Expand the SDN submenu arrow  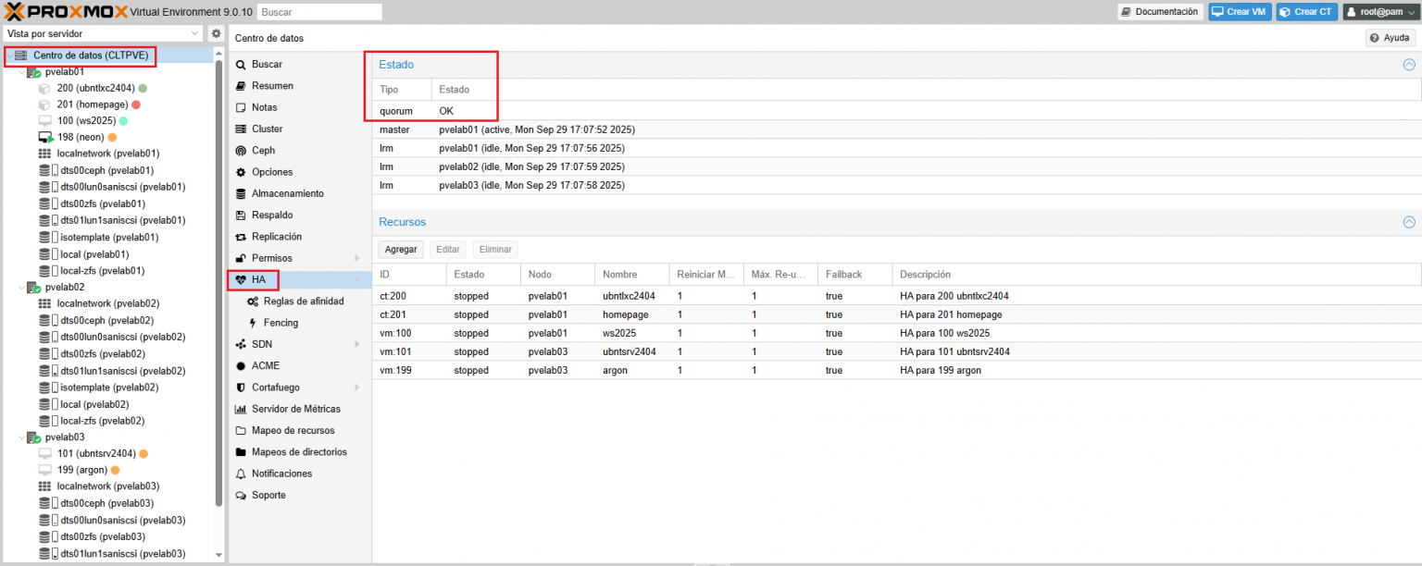pos(356,344)
